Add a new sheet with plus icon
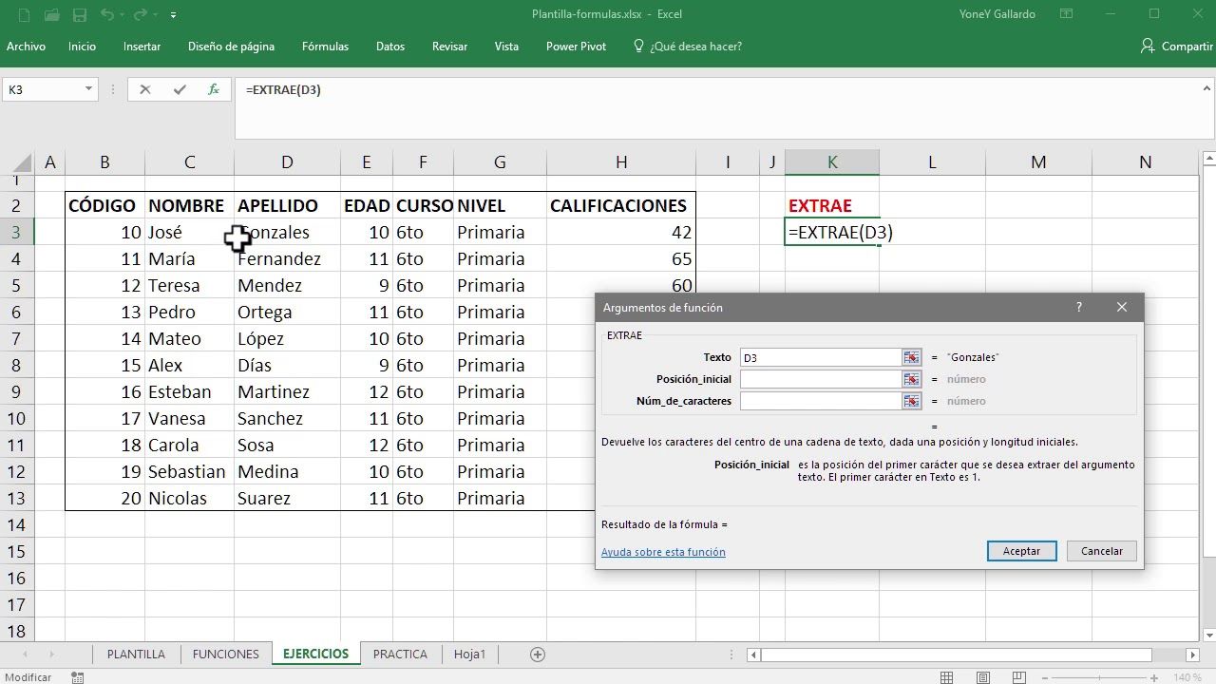 [x=538, y=654]
